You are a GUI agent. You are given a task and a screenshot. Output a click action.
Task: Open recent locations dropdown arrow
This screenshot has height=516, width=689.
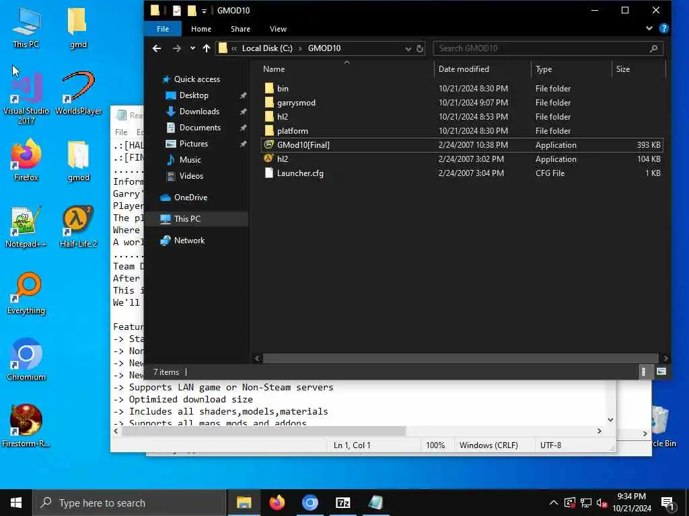192,48
